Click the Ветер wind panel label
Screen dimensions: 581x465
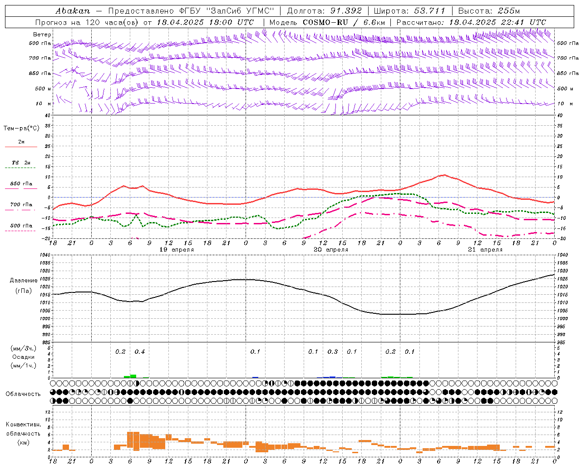pos(42,35)
